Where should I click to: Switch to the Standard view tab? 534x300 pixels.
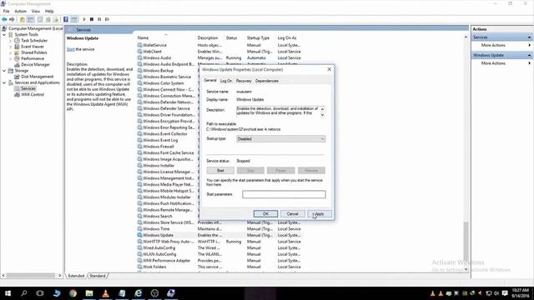(98, 276)
